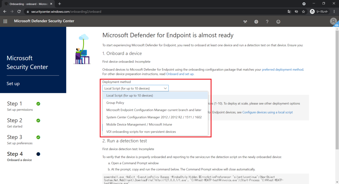
Task: Go forward with browser forward arrow
Action: (x=12, y=12)
